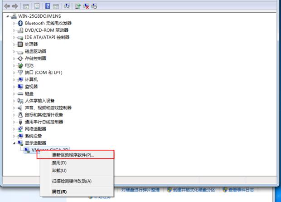Collapse the 显示适配器 node
The height and width of the screenshot is (202, 281).
15,143
